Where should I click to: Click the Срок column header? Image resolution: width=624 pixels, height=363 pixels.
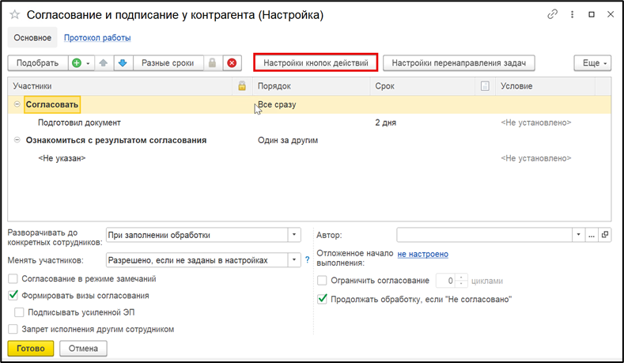422,86
